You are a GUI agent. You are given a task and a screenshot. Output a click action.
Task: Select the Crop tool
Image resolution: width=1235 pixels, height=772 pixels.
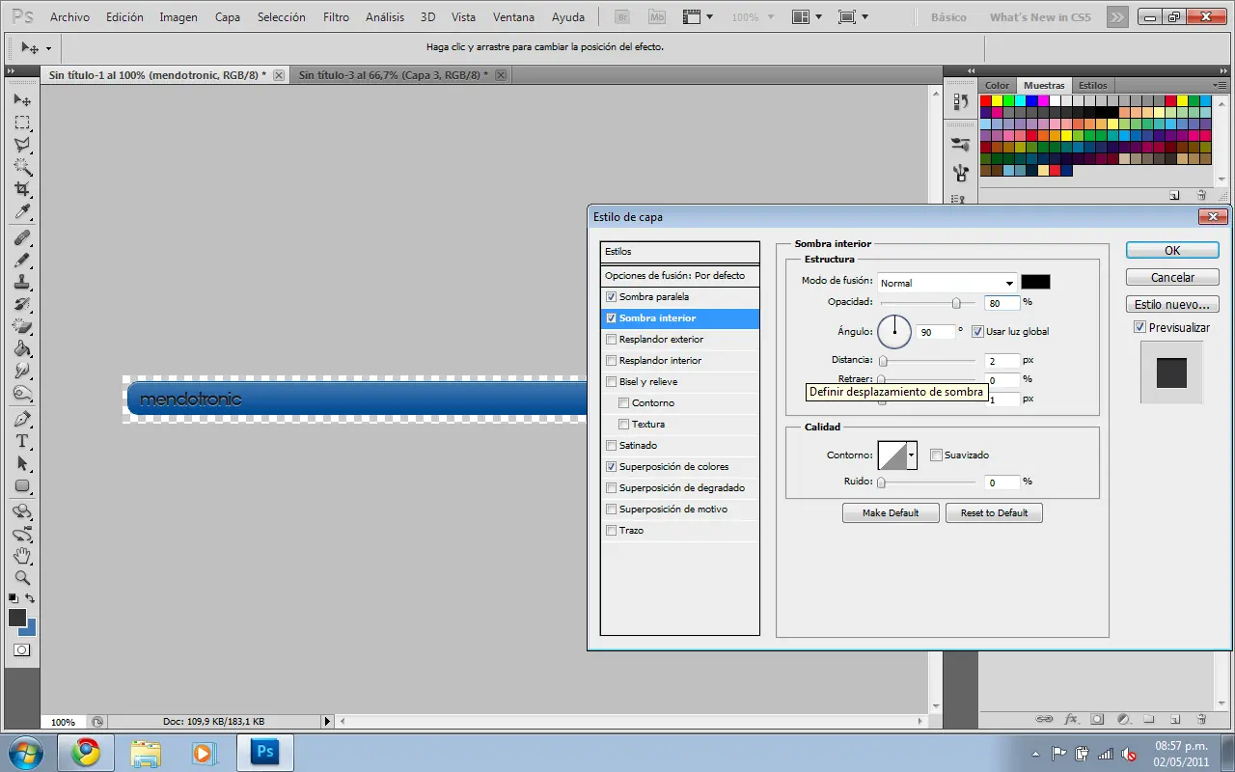(22, 189)
